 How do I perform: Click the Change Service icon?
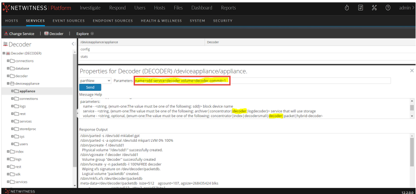click(x=6, y=34)
